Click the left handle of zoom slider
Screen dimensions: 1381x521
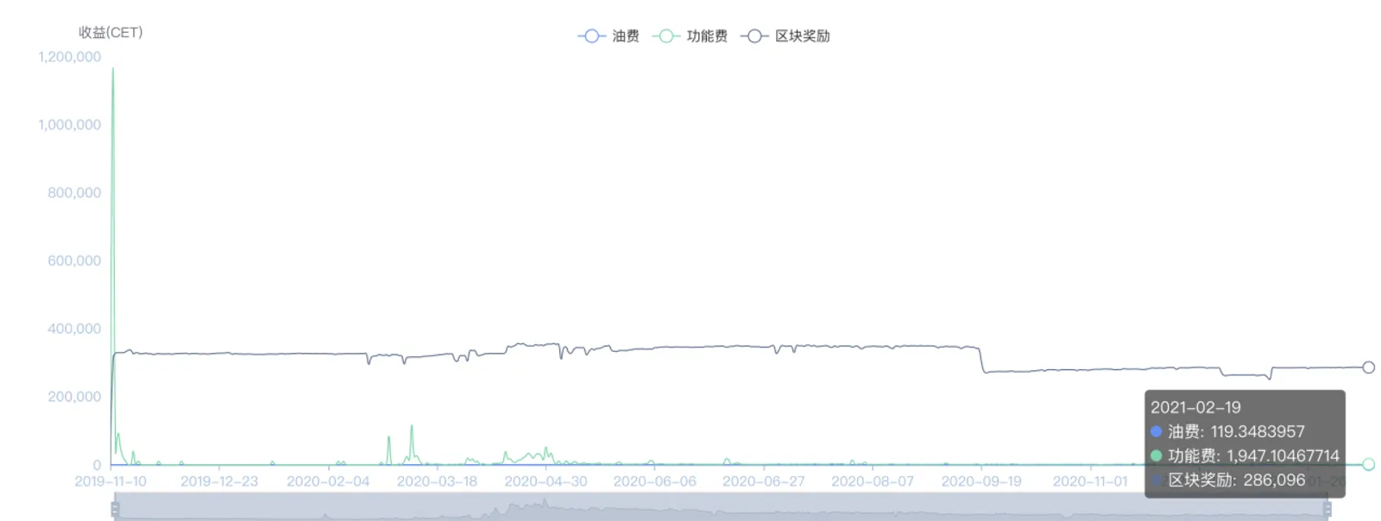(x=115, y=509)
